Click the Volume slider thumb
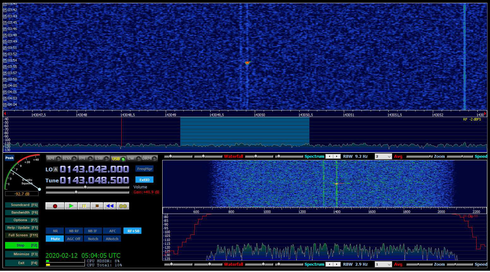This screenshot has height=272, width=490. coord(85,187)
